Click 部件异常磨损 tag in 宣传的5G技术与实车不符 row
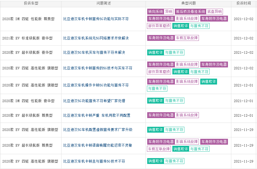Viewport: 257px width, 169px height. click(159, 72)
